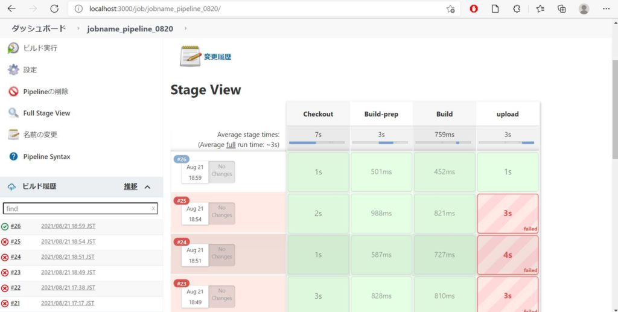The width and height of the screenshot is (618, 312).
Task: Click the Build Now (ビルド実行) clock icon
Action: click(x=13, y=48)
